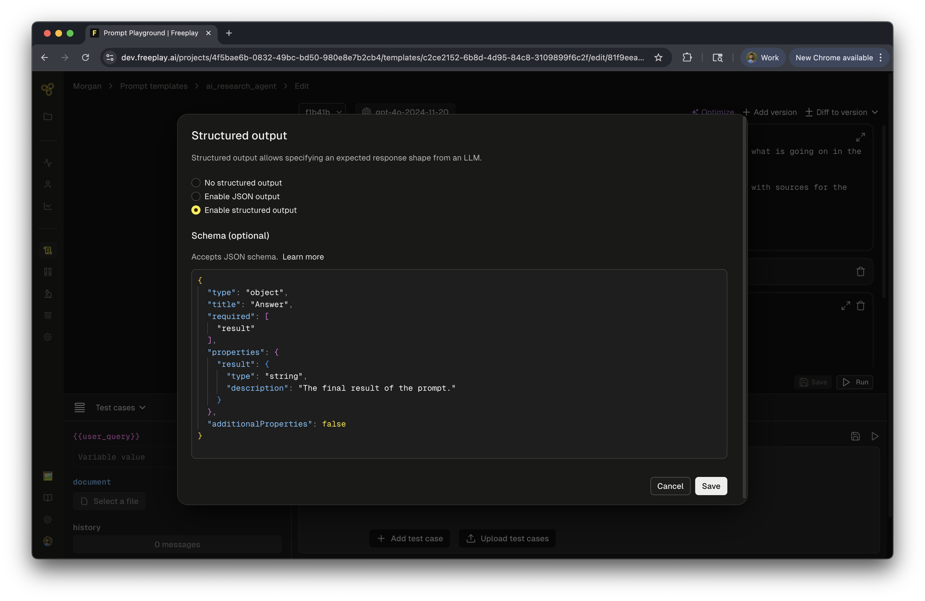Open the Learn more link
Screen dimensions: 925x601
(x=303, y=257)
